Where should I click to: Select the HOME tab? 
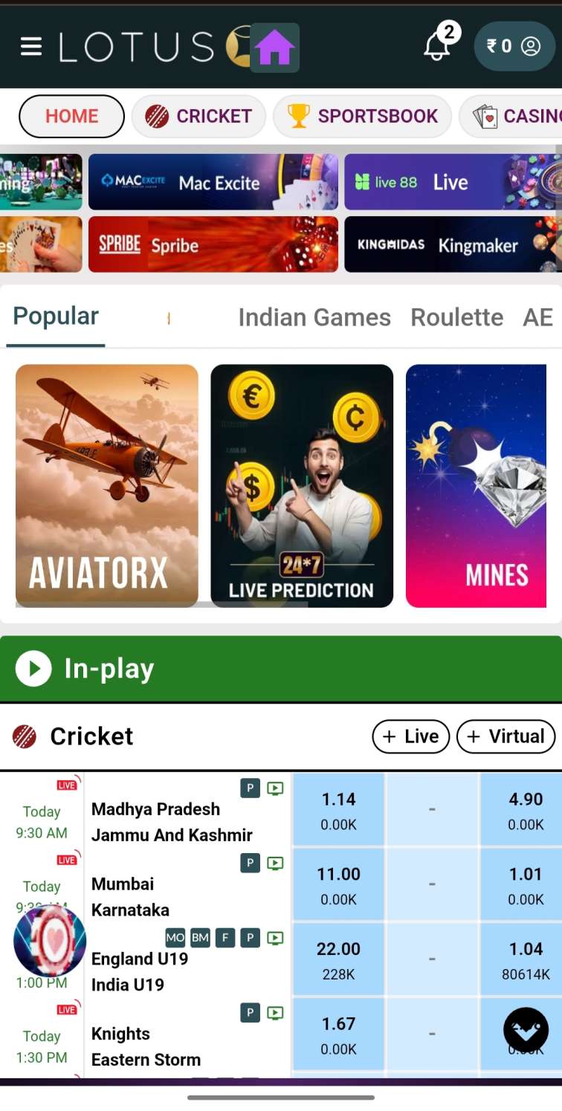71,116
